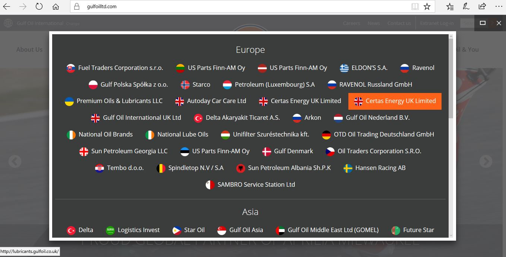Image resolution: width=506 pixels, height=257 pixels.
Task: Show previous slide with the left carousel arrow
Action: 15,161
